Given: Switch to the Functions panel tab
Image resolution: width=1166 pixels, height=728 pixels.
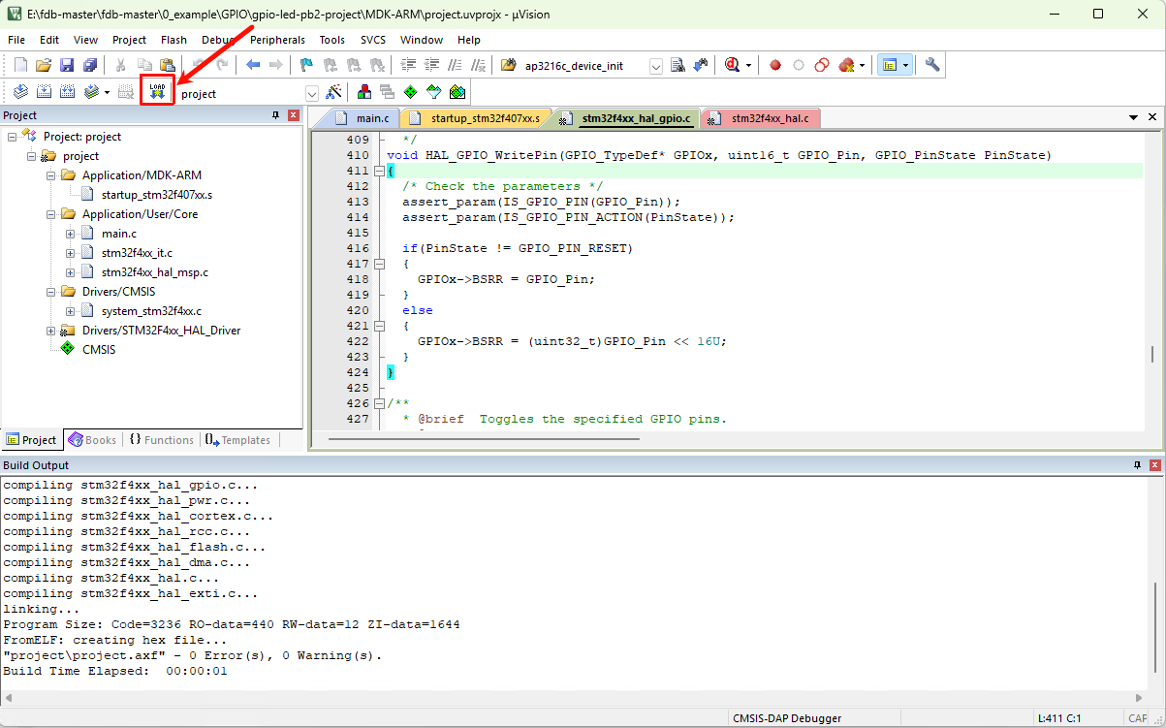Looking at the screenshot, I should 160,440.
